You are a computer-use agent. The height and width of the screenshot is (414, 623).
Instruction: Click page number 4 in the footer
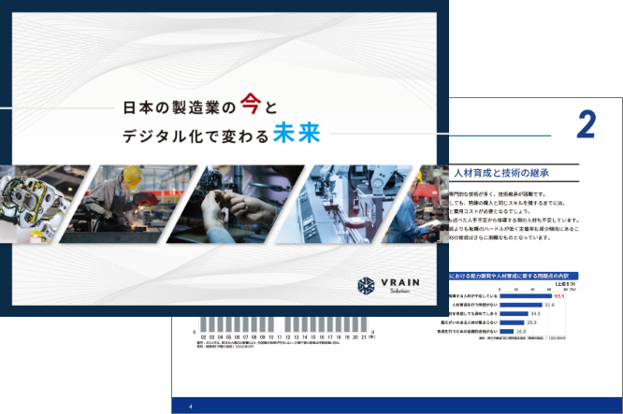(191, 407)
